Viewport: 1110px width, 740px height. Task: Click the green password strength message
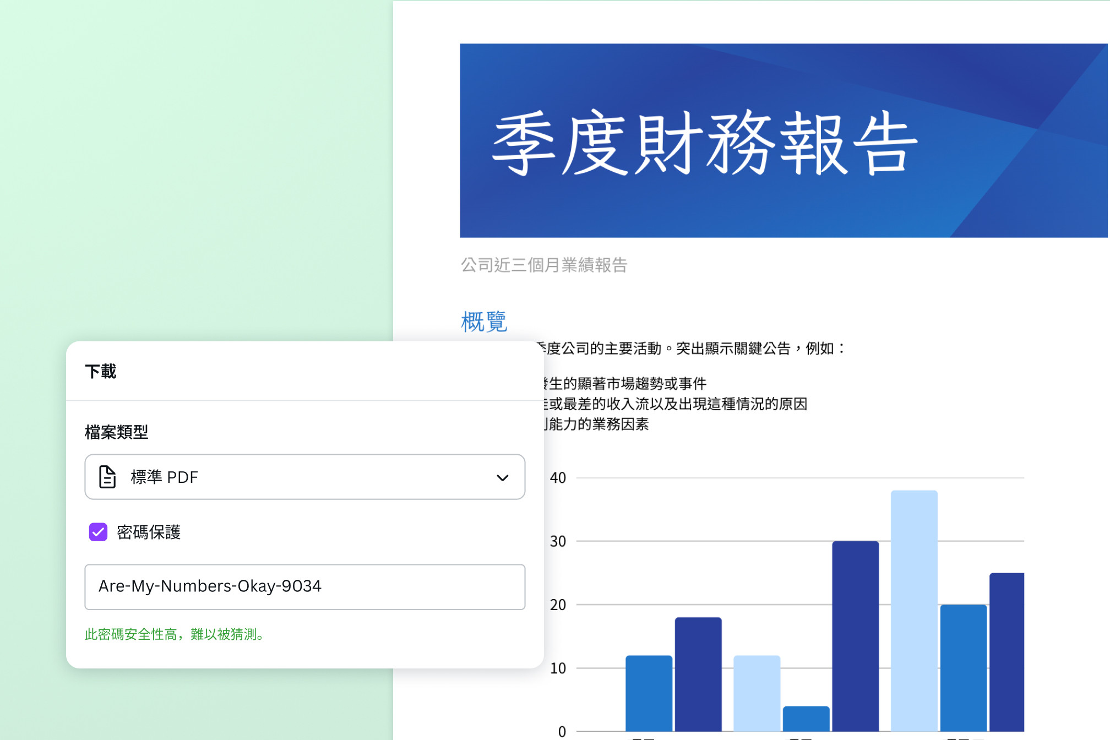(176, 634)
